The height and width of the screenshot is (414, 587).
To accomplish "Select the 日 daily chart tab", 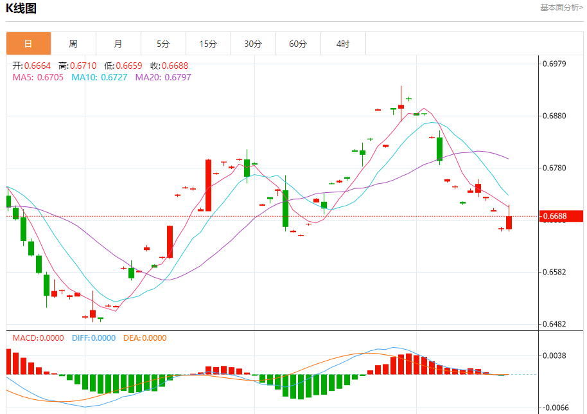I will point(28,44).
